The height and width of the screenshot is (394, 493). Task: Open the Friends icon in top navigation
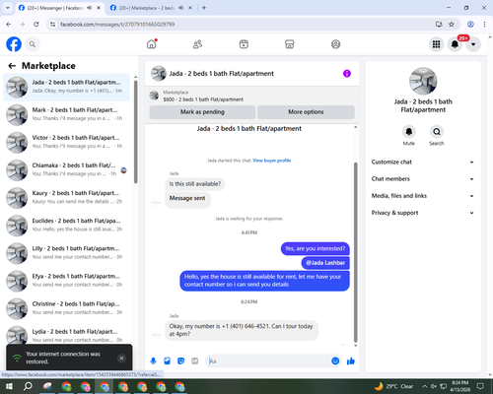point(197,44)
